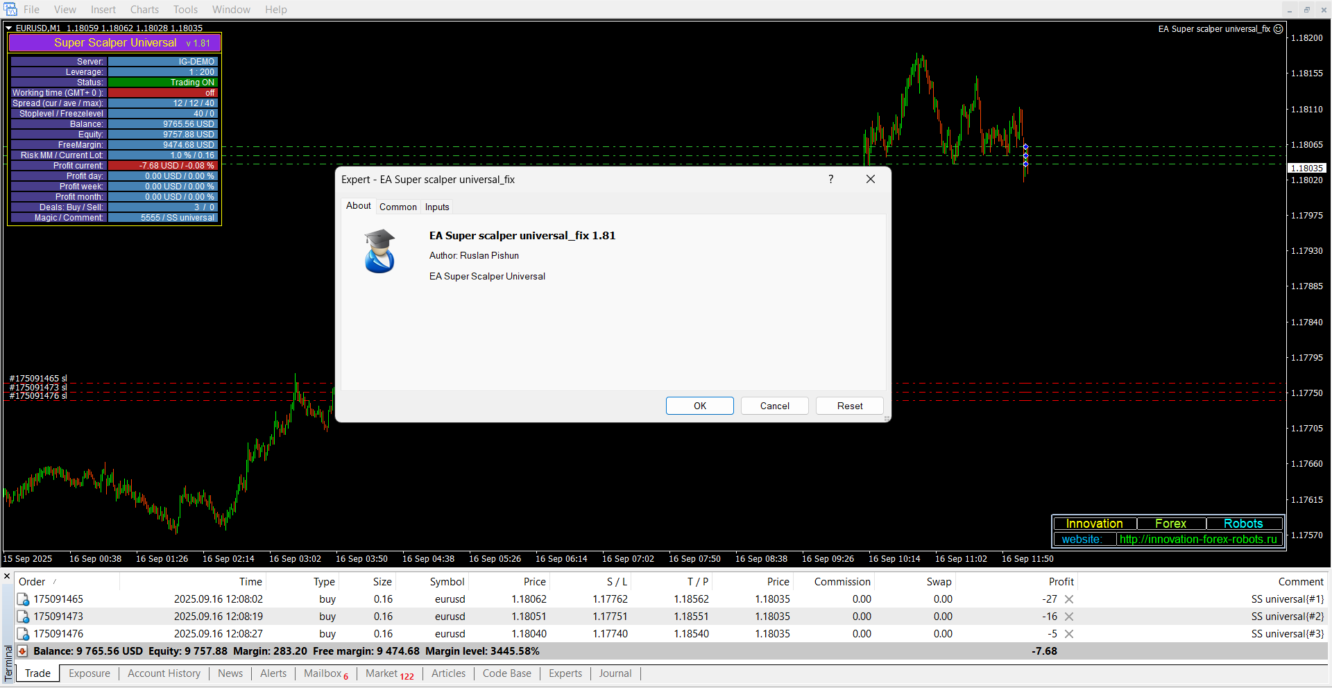Click the Reset button
The image size is (1332, 688).
coord(849,406)
